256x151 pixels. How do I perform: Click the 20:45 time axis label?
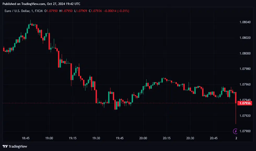[x=214, y=138]
